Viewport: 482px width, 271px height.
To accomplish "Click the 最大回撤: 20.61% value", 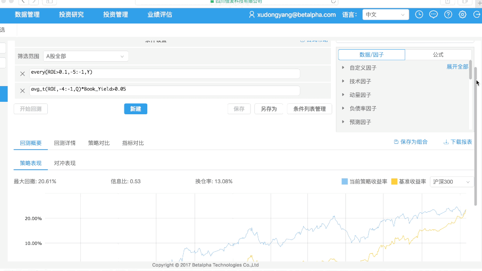I will click(x=35, y=182).
